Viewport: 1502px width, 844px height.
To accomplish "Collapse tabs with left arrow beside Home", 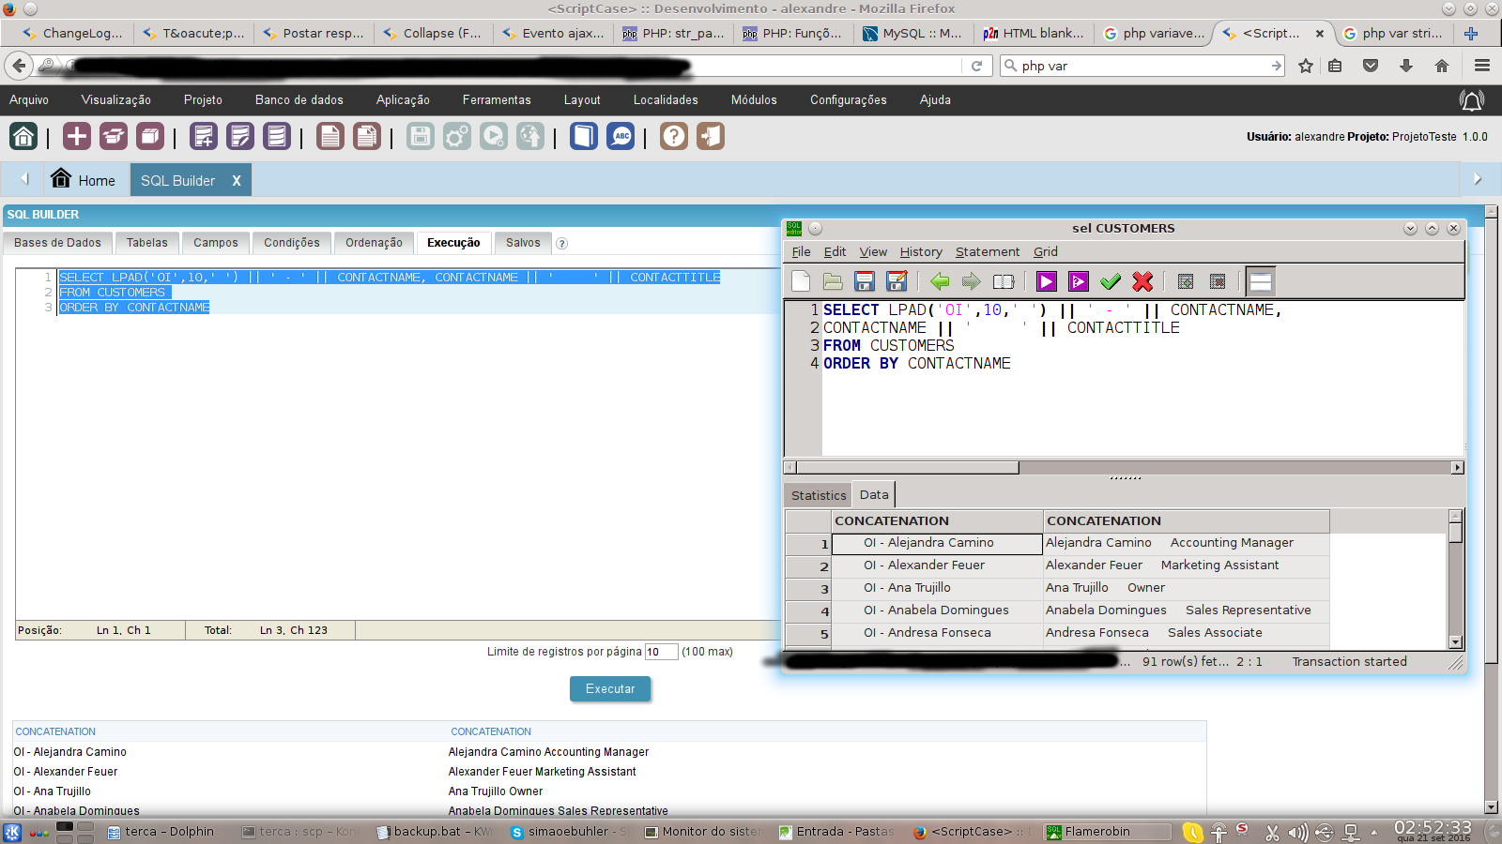I will click(25, 179).
